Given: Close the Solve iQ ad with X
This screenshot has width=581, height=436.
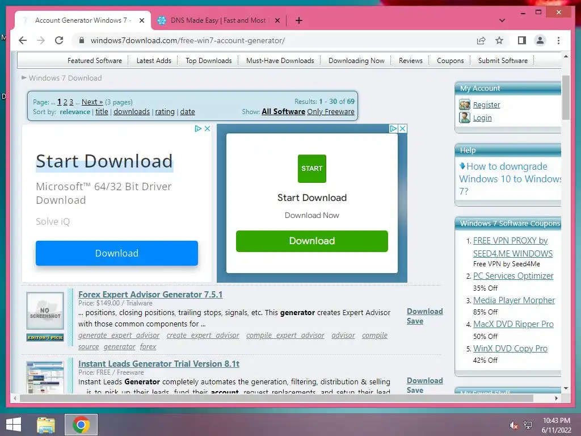Looking at the screenshot, I should coord(208,128).
